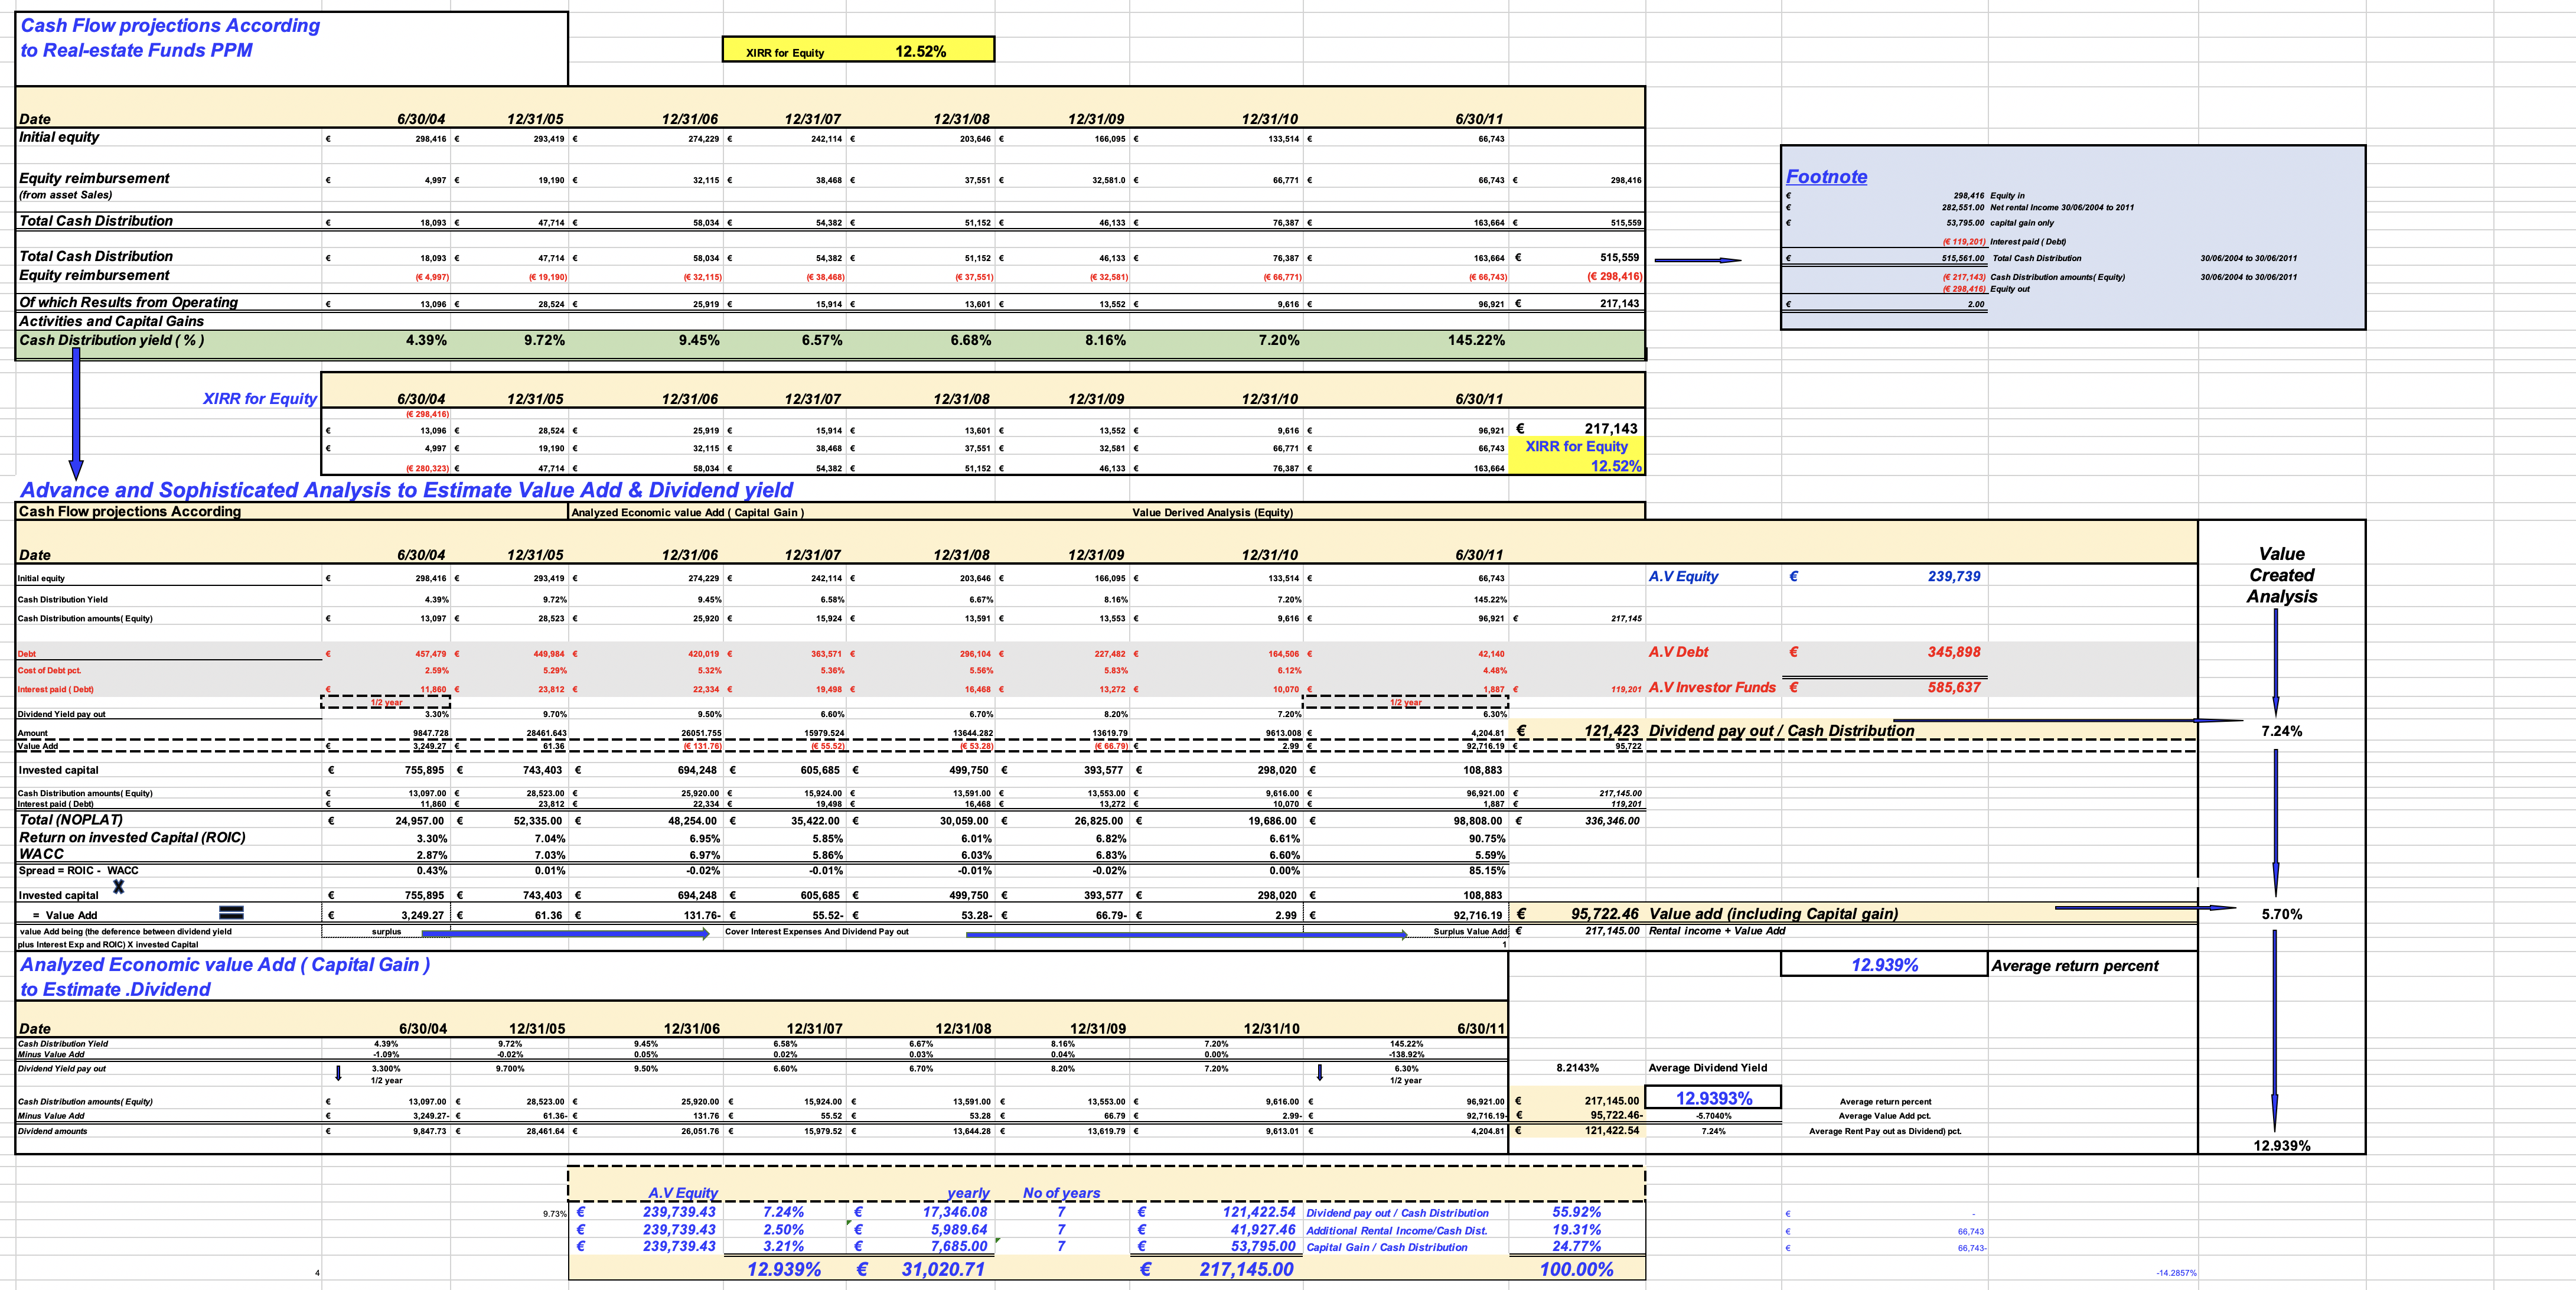
Task: Select the red debt value 42,140
Action: (1491, 654)
